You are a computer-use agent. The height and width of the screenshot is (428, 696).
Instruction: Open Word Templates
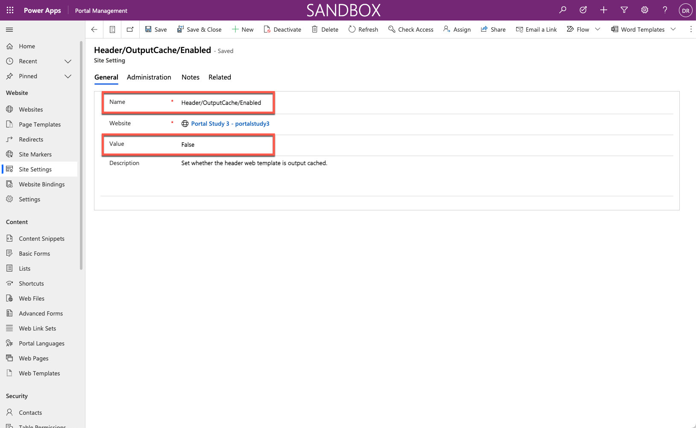click(x=638, y=30)
